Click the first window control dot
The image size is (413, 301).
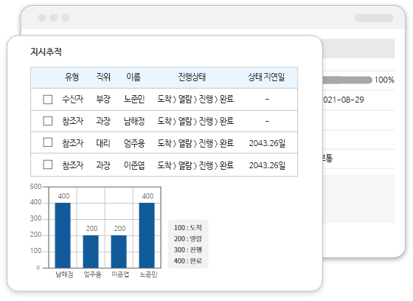tap(42, 18)
